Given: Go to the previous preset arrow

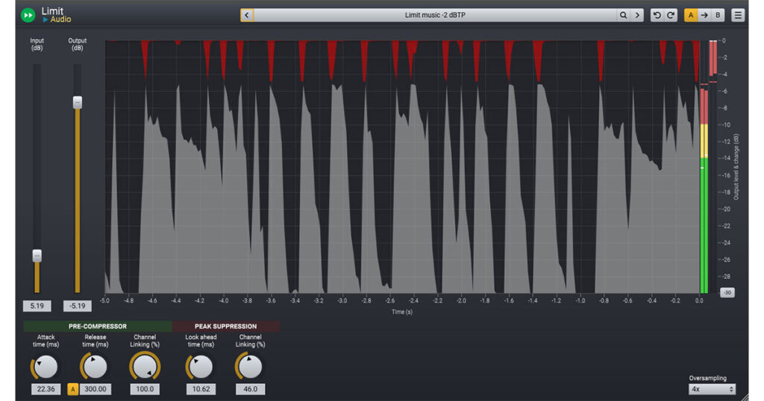Looking at the screenshot, I should coord(247,15).
